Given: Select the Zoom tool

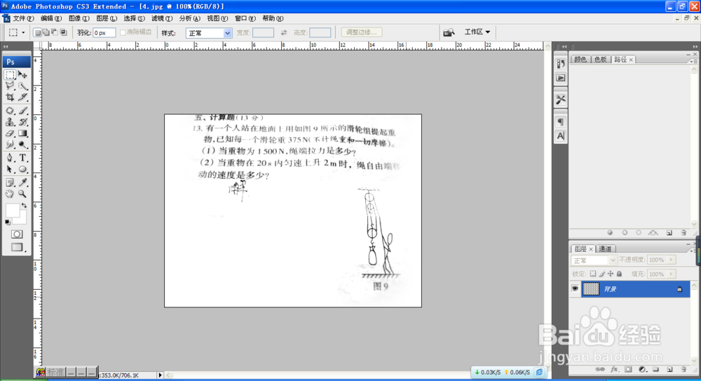Looking at the screenshot, I should click(x=23, y=194).
